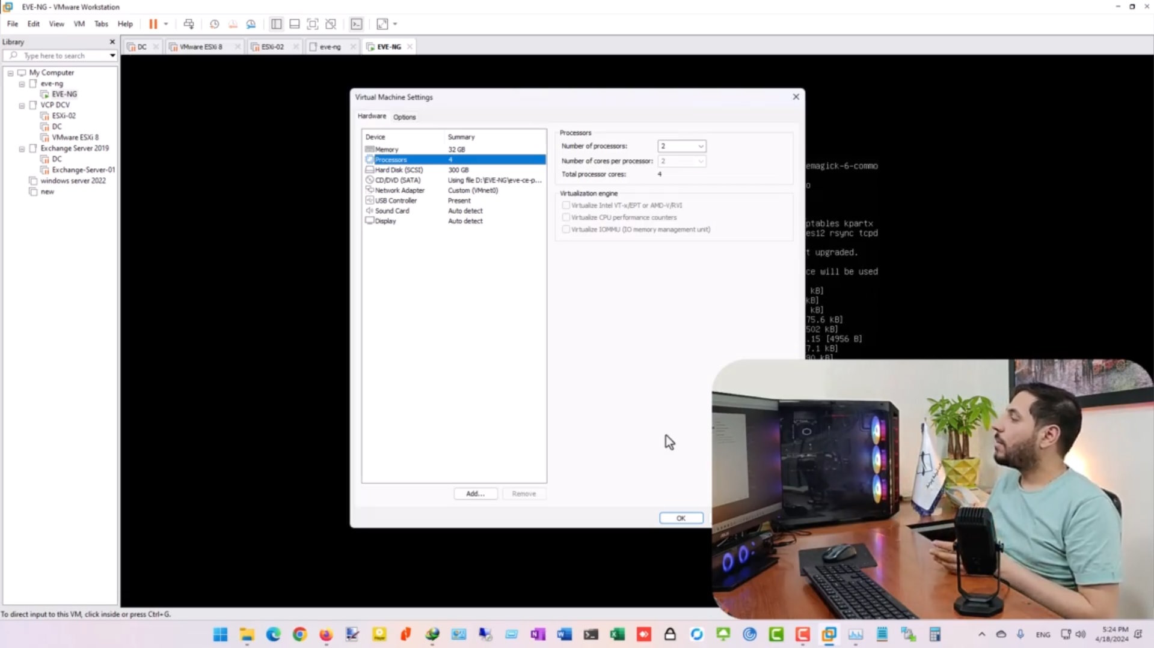Select VMware ESXi 8 in the library tree
Image resolution: width=1154 pixels, height=648 pixels.
tap(75, 138)
